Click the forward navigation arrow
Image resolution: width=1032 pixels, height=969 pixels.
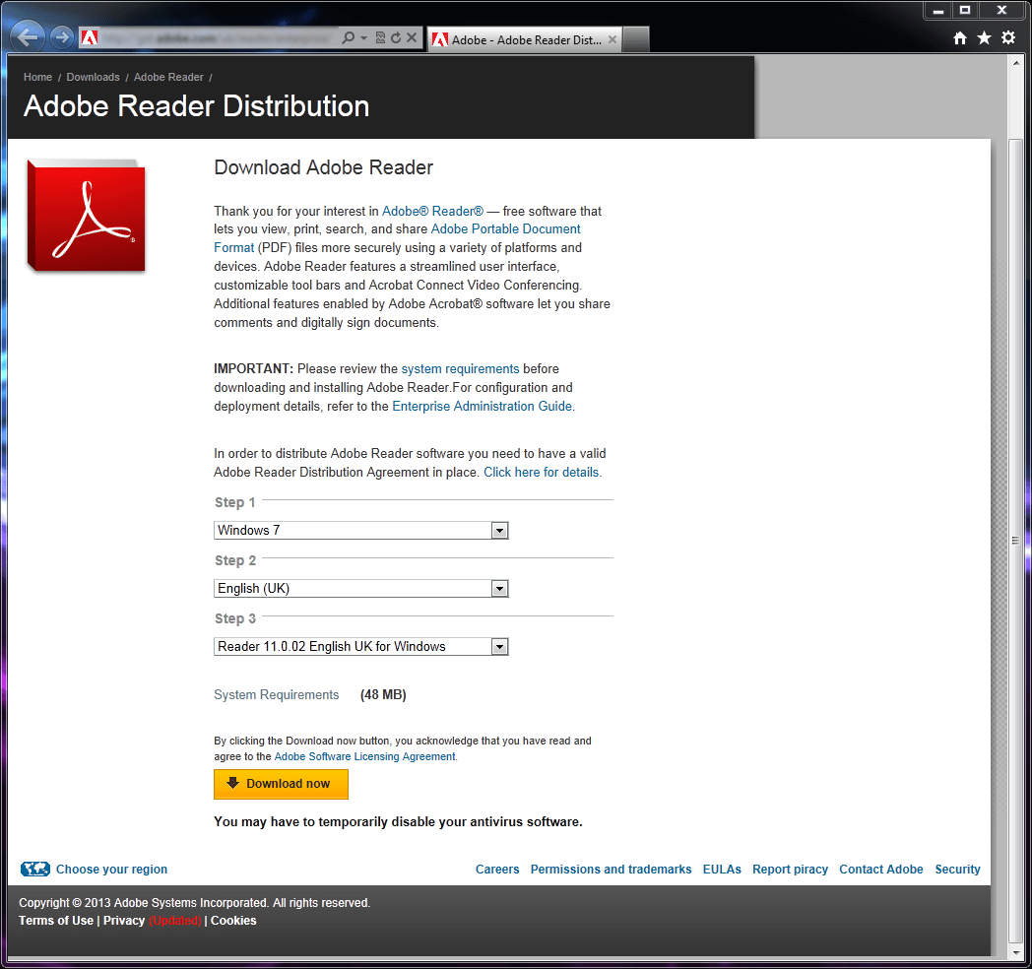pyautogui.click(x=60, y=36)
